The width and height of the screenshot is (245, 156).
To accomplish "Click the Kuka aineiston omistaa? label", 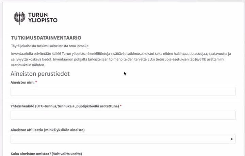I will (31, 154).
